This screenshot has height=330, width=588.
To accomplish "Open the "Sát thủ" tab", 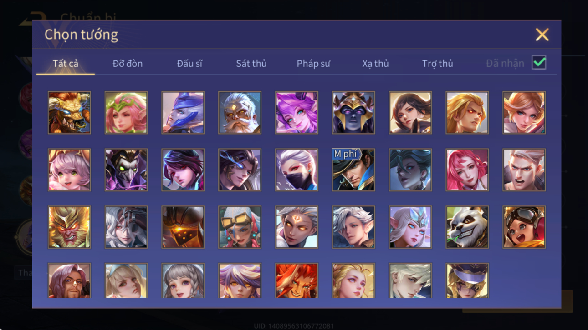I will click(251, 64).
